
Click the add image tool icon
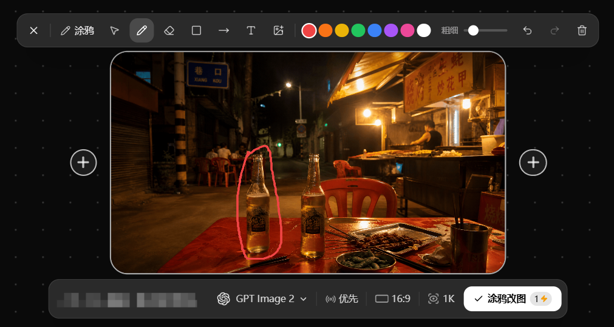click(278, 30)
